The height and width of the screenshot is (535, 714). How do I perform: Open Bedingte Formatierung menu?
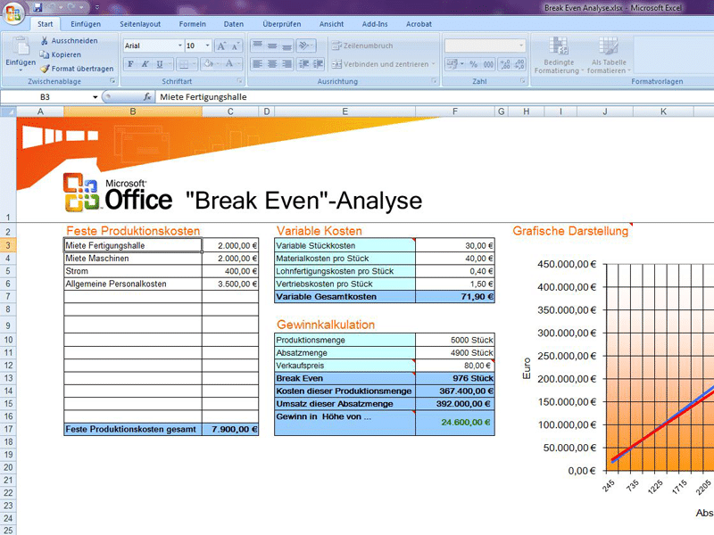(559, 55)
